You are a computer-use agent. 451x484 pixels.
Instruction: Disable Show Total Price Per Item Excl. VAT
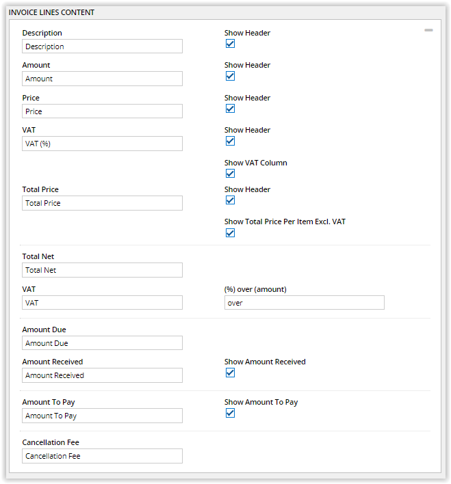[230, 233]
